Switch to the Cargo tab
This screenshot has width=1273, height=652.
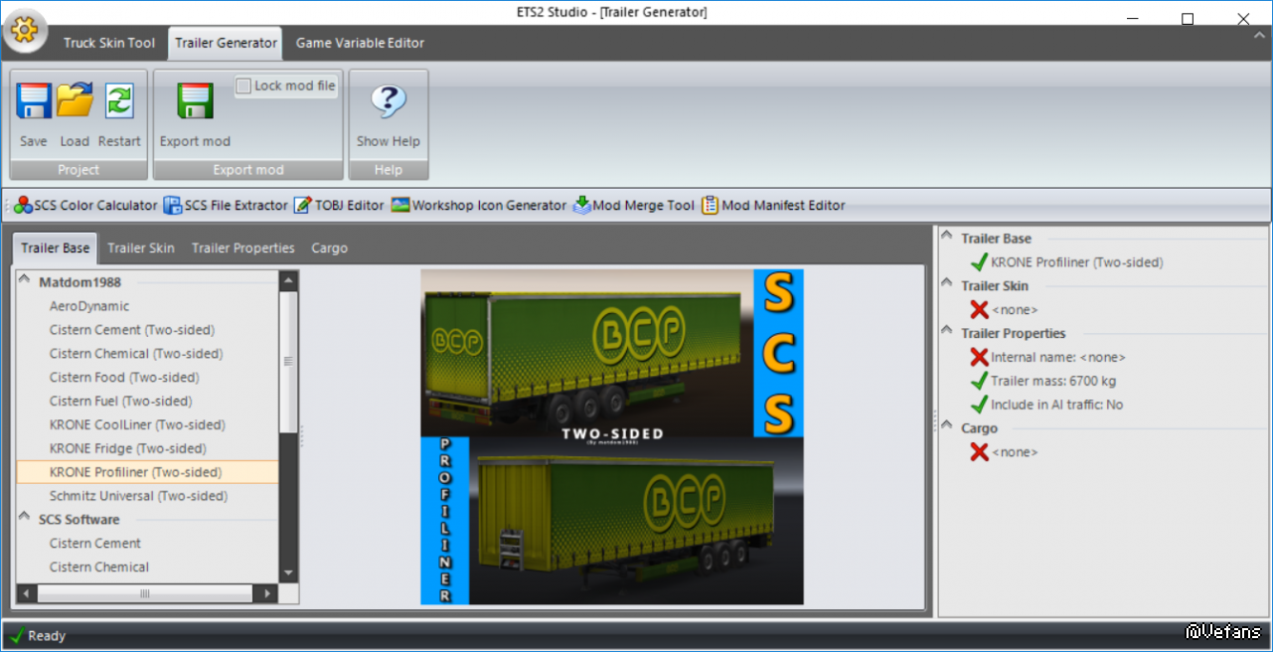[329, 248]
